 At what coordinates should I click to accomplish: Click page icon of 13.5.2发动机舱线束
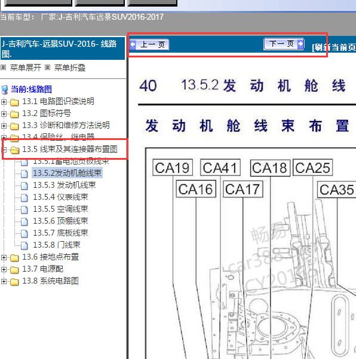click(24, 174)
